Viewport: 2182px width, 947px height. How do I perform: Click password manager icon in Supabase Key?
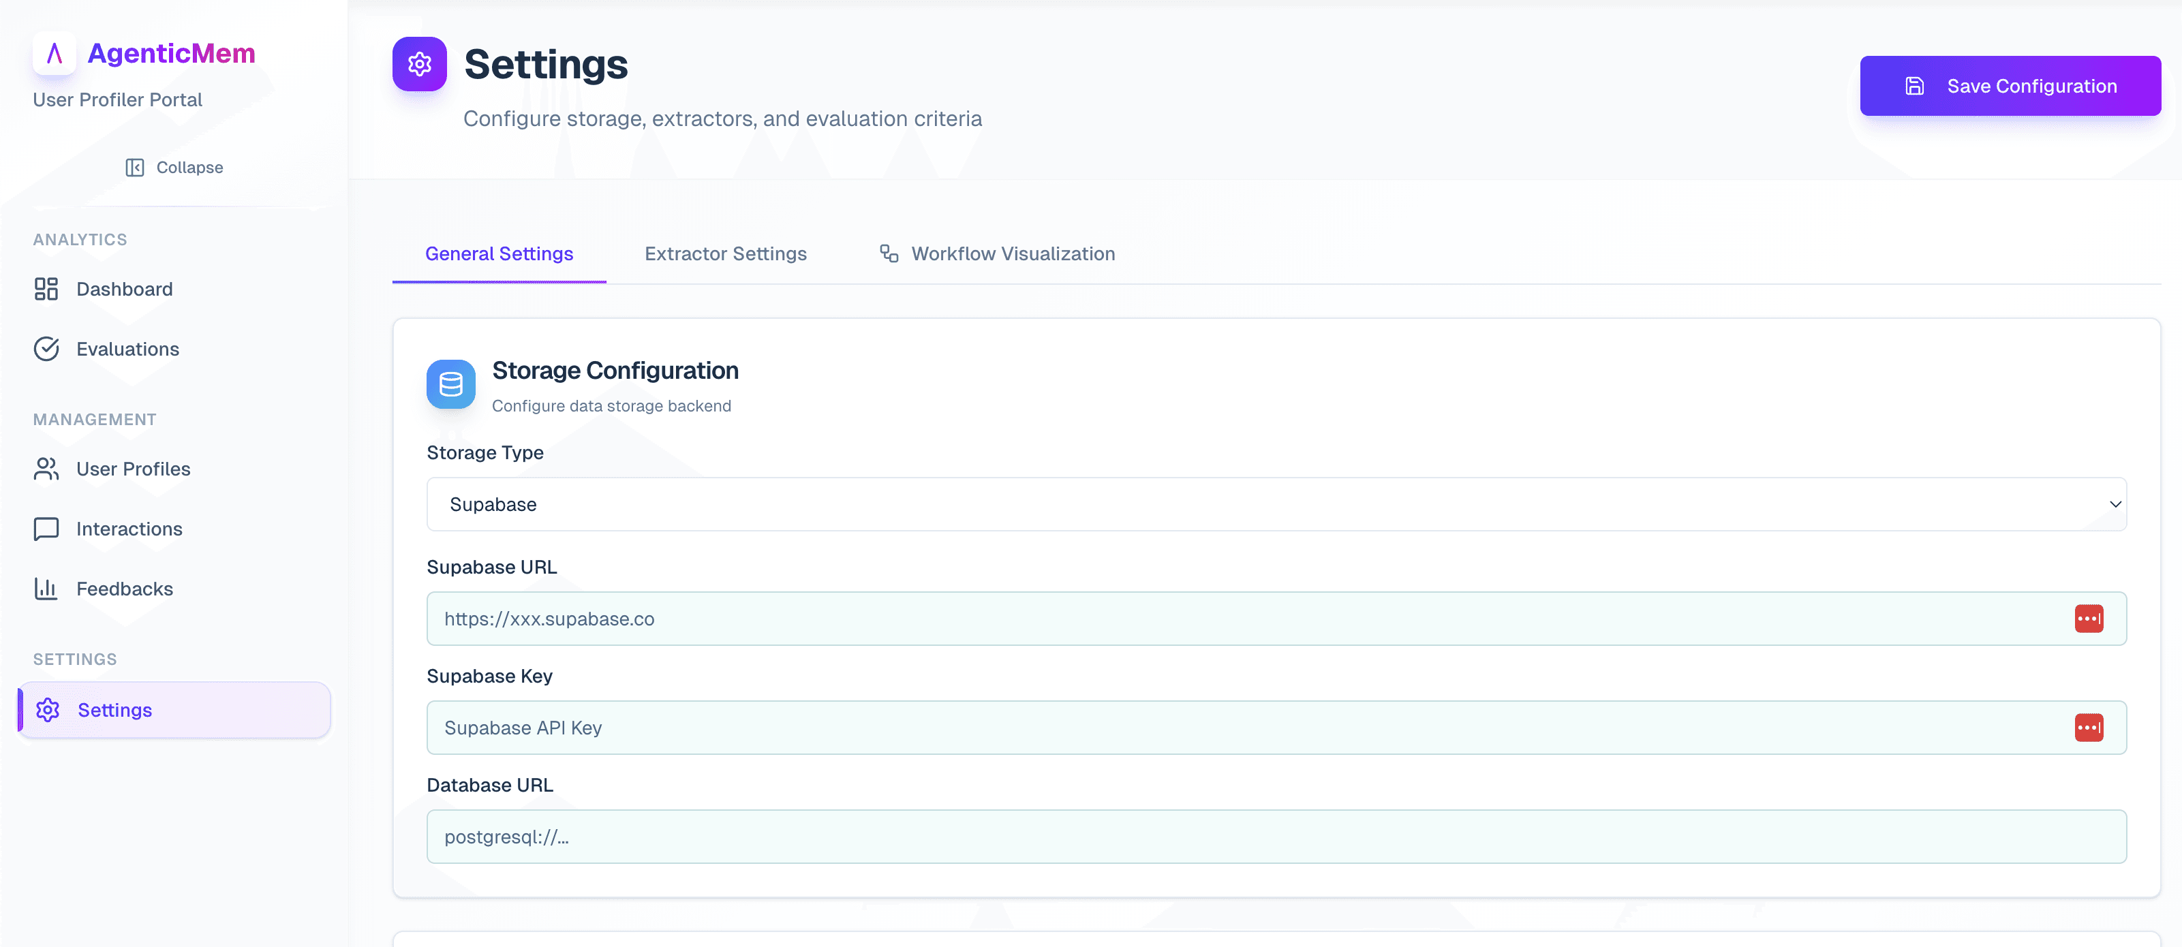point(2088,728)
